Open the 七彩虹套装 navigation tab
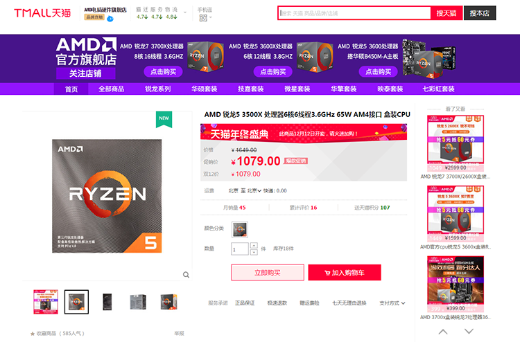Viewport: 520px width, 342px height. 438,89
